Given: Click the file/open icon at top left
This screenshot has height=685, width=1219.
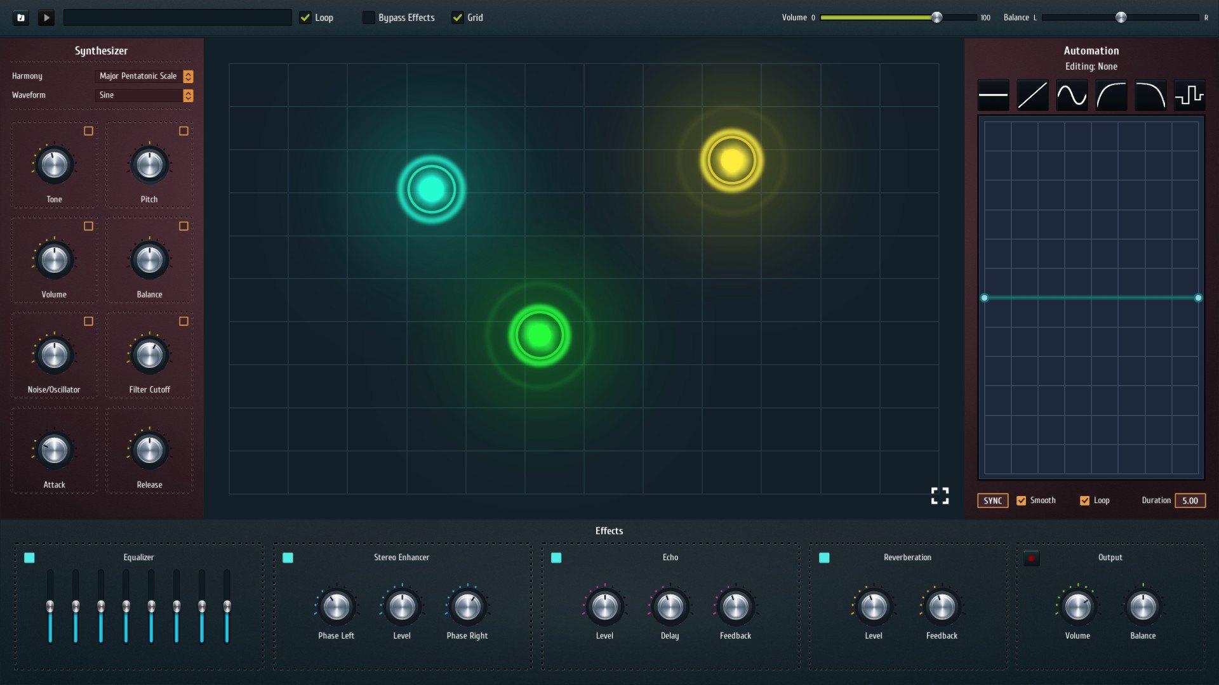Looking at the screenshot, I should click(x=20, y=17).
